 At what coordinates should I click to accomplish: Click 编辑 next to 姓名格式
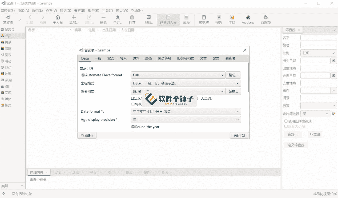click(x=233, y=91)
